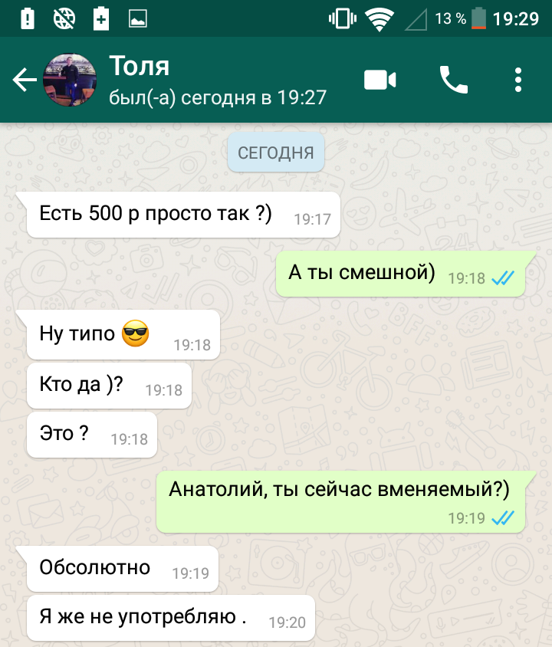The height and width of the screenshot is (647, 552).
Task: Tap the battery indicator in status bar
Action: coord(479,18)
